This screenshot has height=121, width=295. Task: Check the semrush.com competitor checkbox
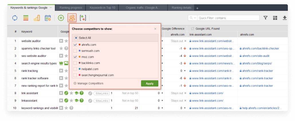pyautogui.click(x=75, y=51)
